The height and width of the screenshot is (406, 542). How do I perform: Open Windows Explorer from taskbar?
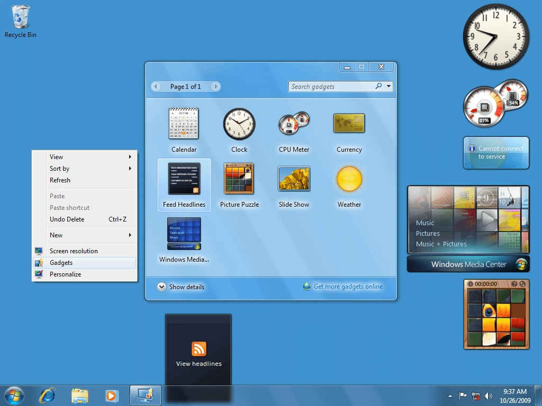tap(80, 395)
